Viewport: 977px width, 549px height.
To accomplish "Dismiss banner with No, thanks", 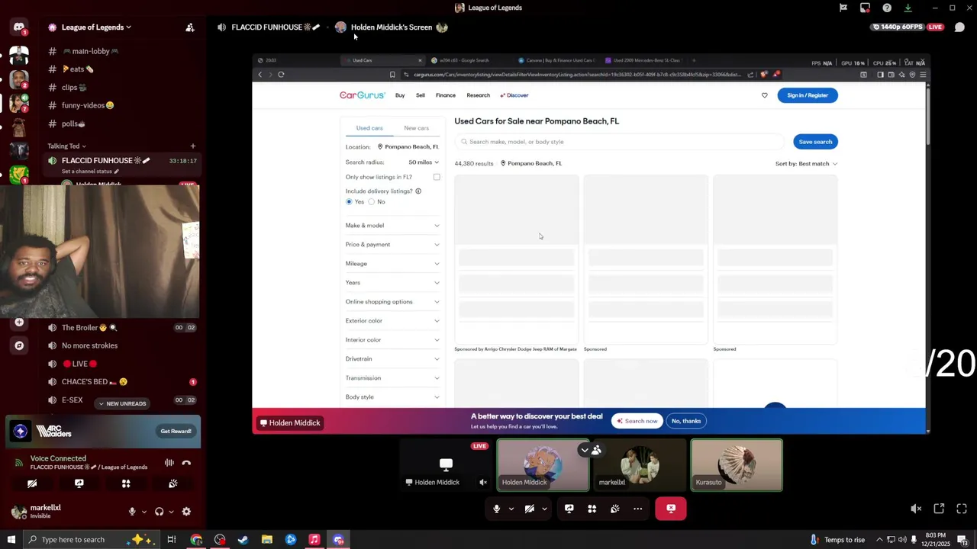I will pyautogui.click(x=686, y=421).
